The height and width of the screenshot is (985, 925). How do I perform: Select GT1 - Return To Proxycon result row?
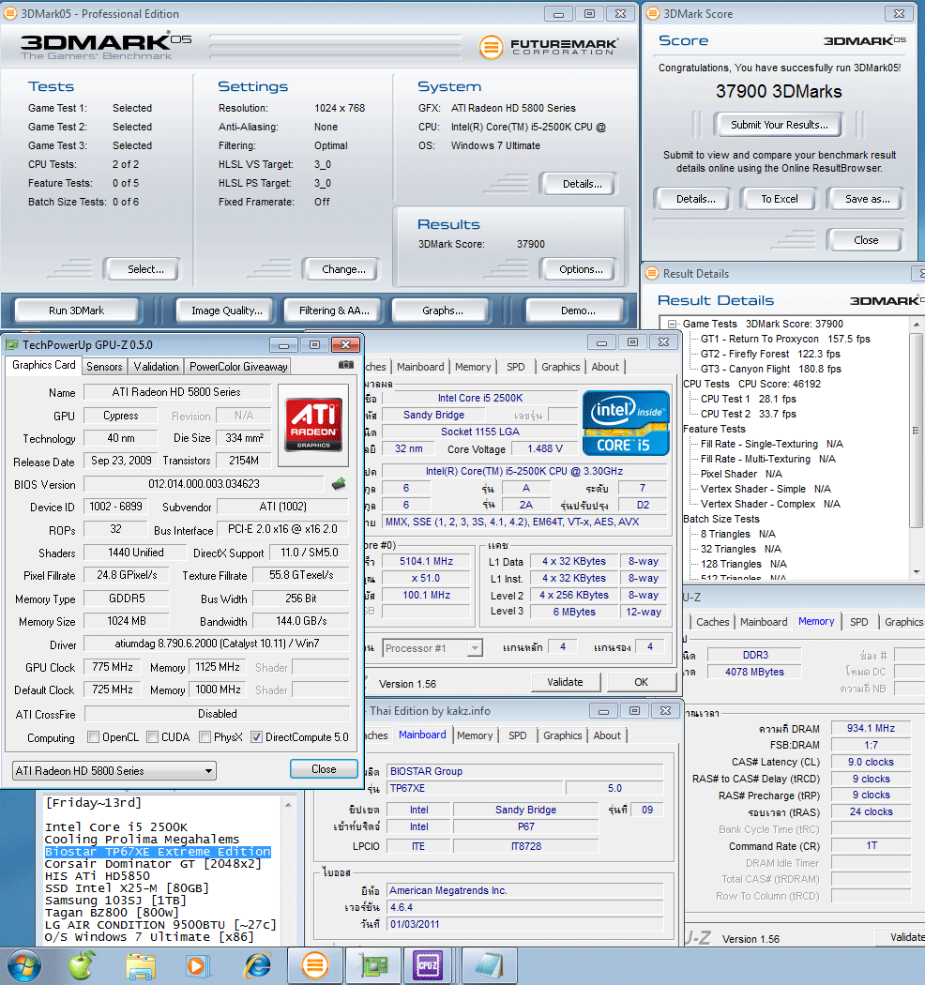785,339
